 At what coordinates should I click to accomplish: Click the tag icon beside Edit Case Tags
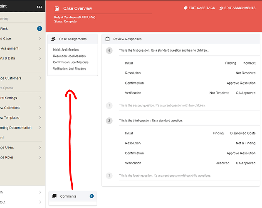click(x=185, y=8)
